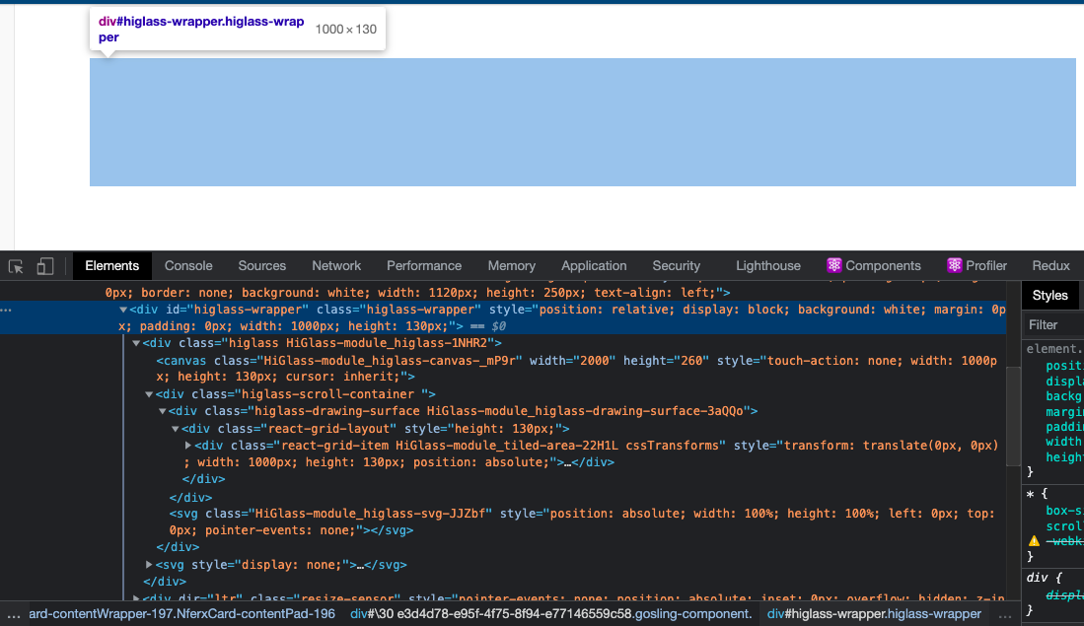Go to the Application tab
The height and width of the screenshot is (626, 1084).
pyautogui.click(x=594, y=266)
